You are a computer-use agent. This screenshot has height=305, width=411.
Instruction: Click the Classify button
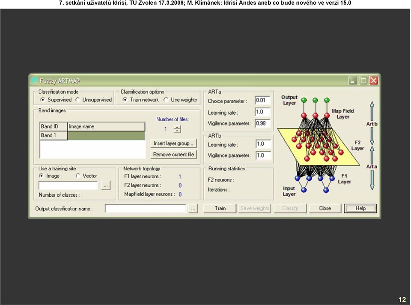click(x=290, y=209)
